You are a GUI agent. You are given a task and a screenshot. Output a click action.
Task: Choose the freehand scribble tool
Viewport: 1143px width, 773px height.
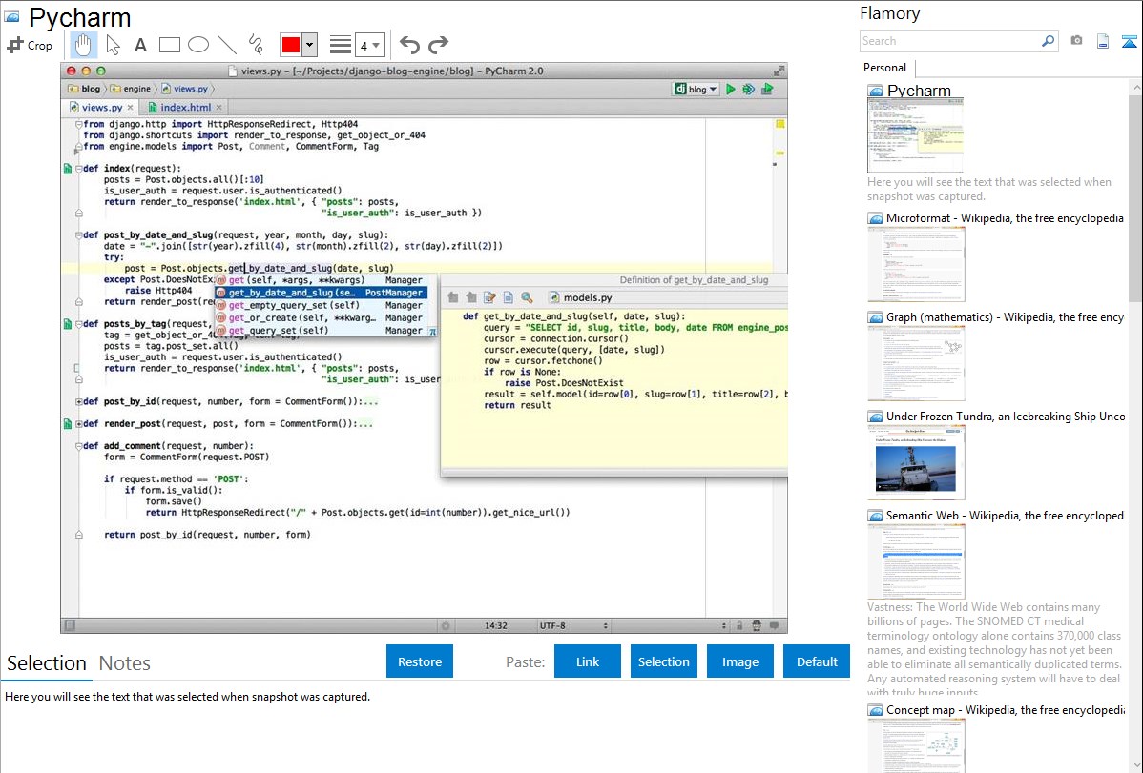click(x=256, y=45)
